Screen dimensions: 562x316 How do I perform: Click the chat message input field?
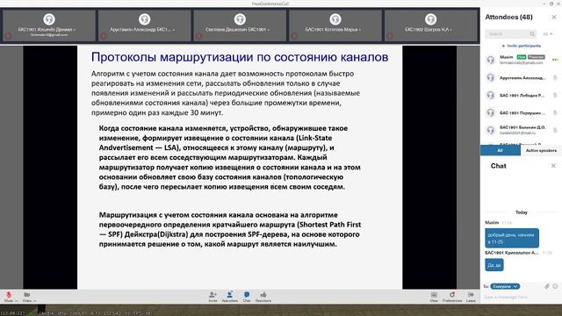[x=520, y=297]
